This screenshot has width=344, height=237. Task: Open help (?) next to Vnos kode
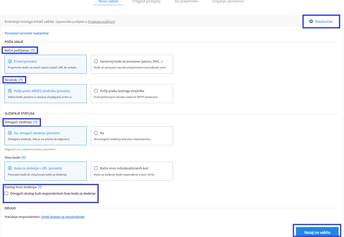click(24, 157)
